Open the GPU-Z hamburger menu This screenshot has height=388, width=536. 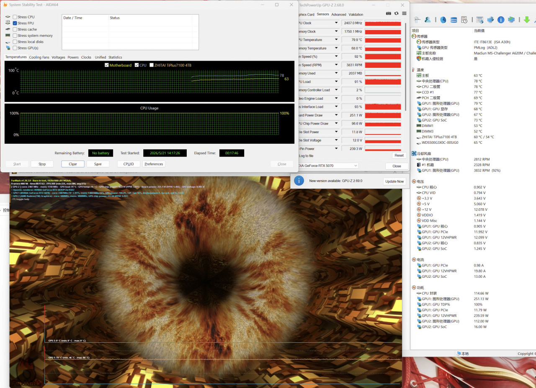click(x=404, y=14)
